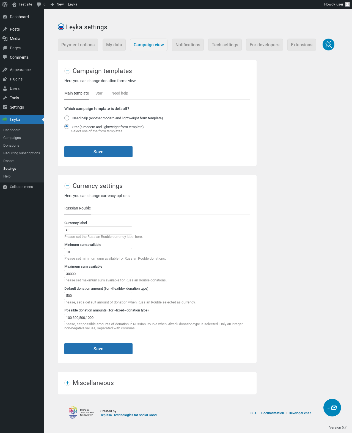This screenshot has height=433, width=352.
Task: Open the Notifications settings tab
Action: [x=188, y=45]
